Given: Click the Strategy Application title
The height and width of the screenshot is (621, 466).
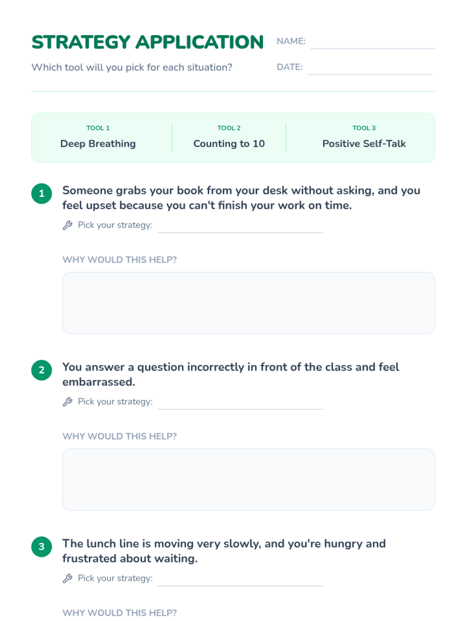Looking at the screenshot, I should click(148, 42).
